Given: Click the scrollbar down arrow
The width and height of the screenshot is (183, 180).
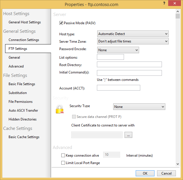Looking at the screenshot, I should click(x=178, y=164).
